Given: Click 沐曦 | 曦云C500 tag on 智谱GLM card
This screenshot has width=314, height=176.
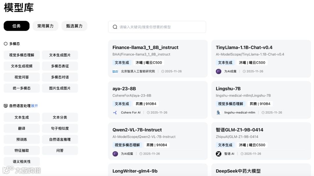Looking at the screenshot, I should pos(252,145).
